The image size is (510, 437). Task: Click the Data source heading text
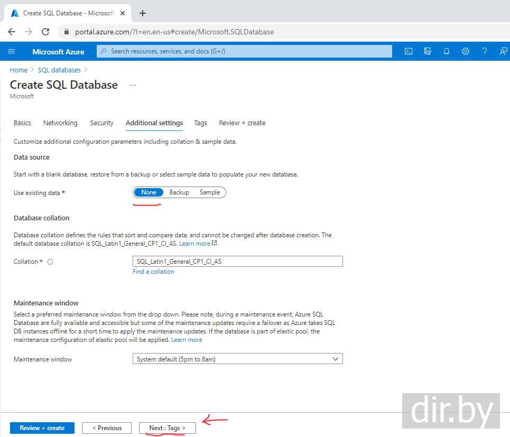tap(32, 157)
